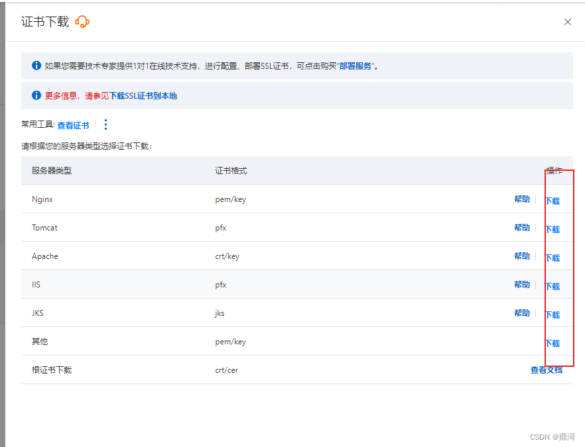Select the Apache server type cell
Viewport: 585px width, 447px height.
click(x=45, y=256)
